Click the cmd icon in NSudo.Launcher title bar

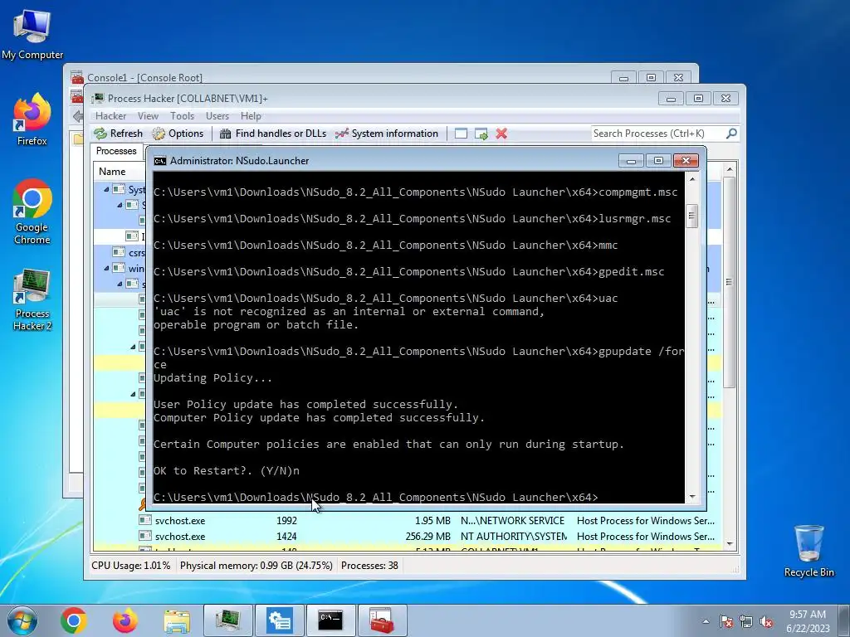click(160, 161)
